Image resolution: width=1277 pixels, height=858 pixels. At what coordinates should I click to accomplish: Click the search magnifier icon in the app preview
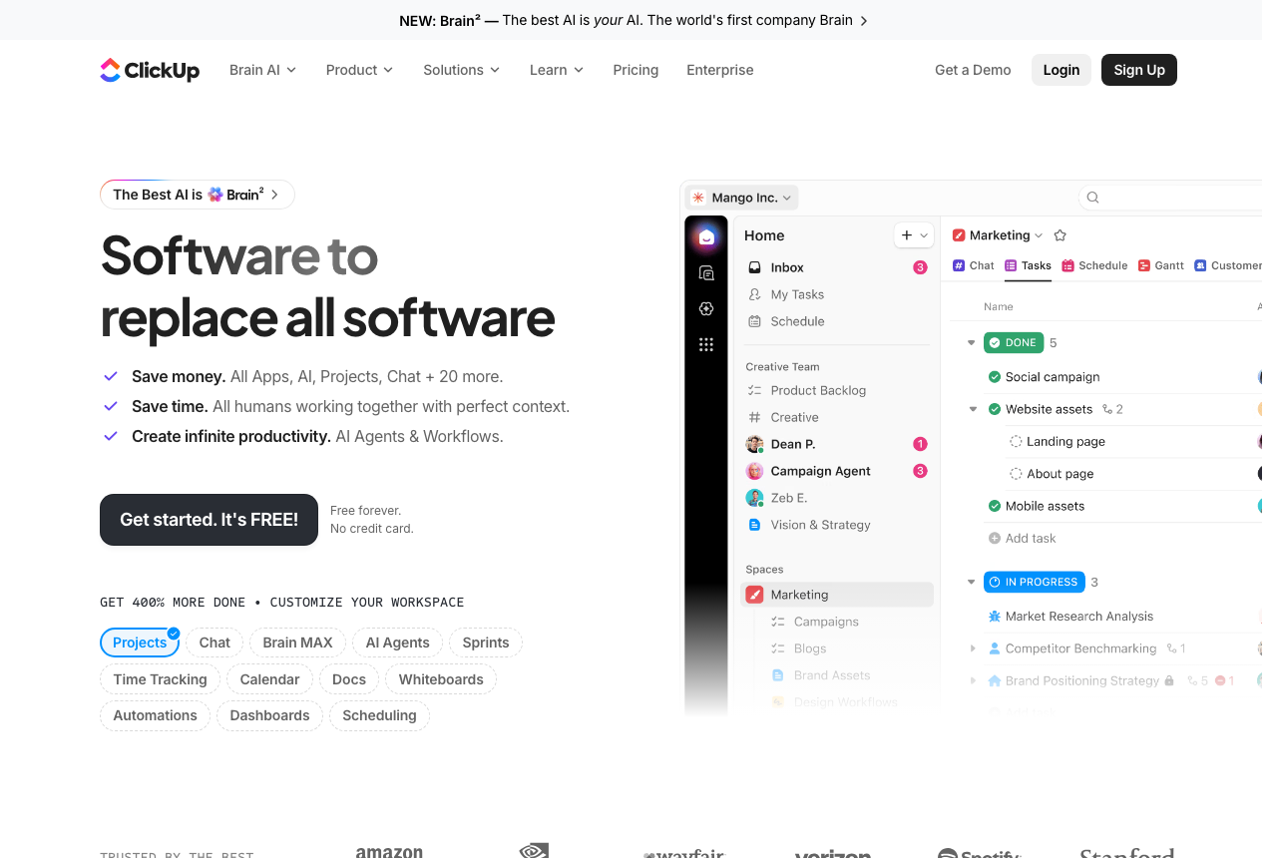tap(1092, 198)
